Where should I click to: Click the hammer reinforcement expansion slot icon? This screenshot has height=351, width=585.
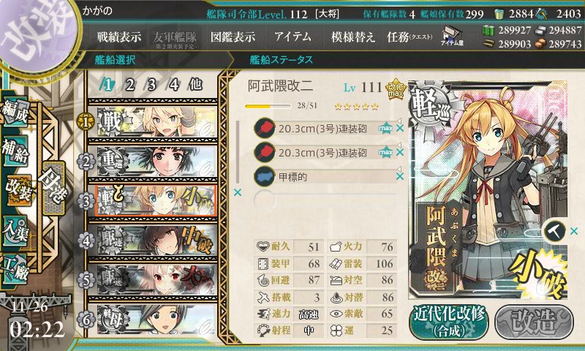coord(554,231)
